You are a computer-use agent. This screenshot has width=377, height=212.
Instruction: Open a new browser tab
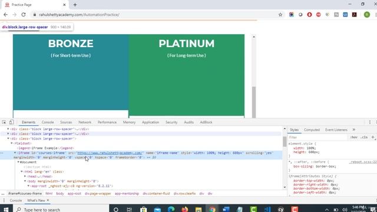75,5
